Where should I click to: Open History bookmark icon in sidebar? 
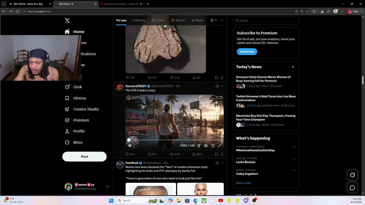coord(67,98)
